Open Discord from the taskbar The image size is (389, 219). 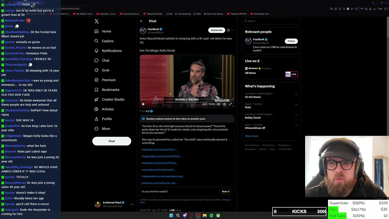pos(184,215)
